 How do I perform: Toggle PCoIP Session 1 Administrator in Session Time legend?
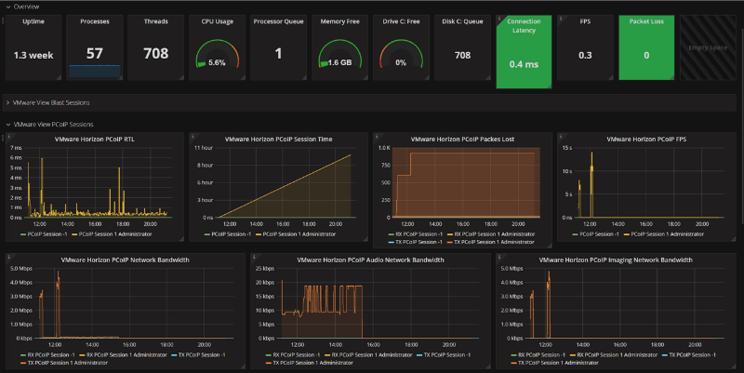(299, 234)
